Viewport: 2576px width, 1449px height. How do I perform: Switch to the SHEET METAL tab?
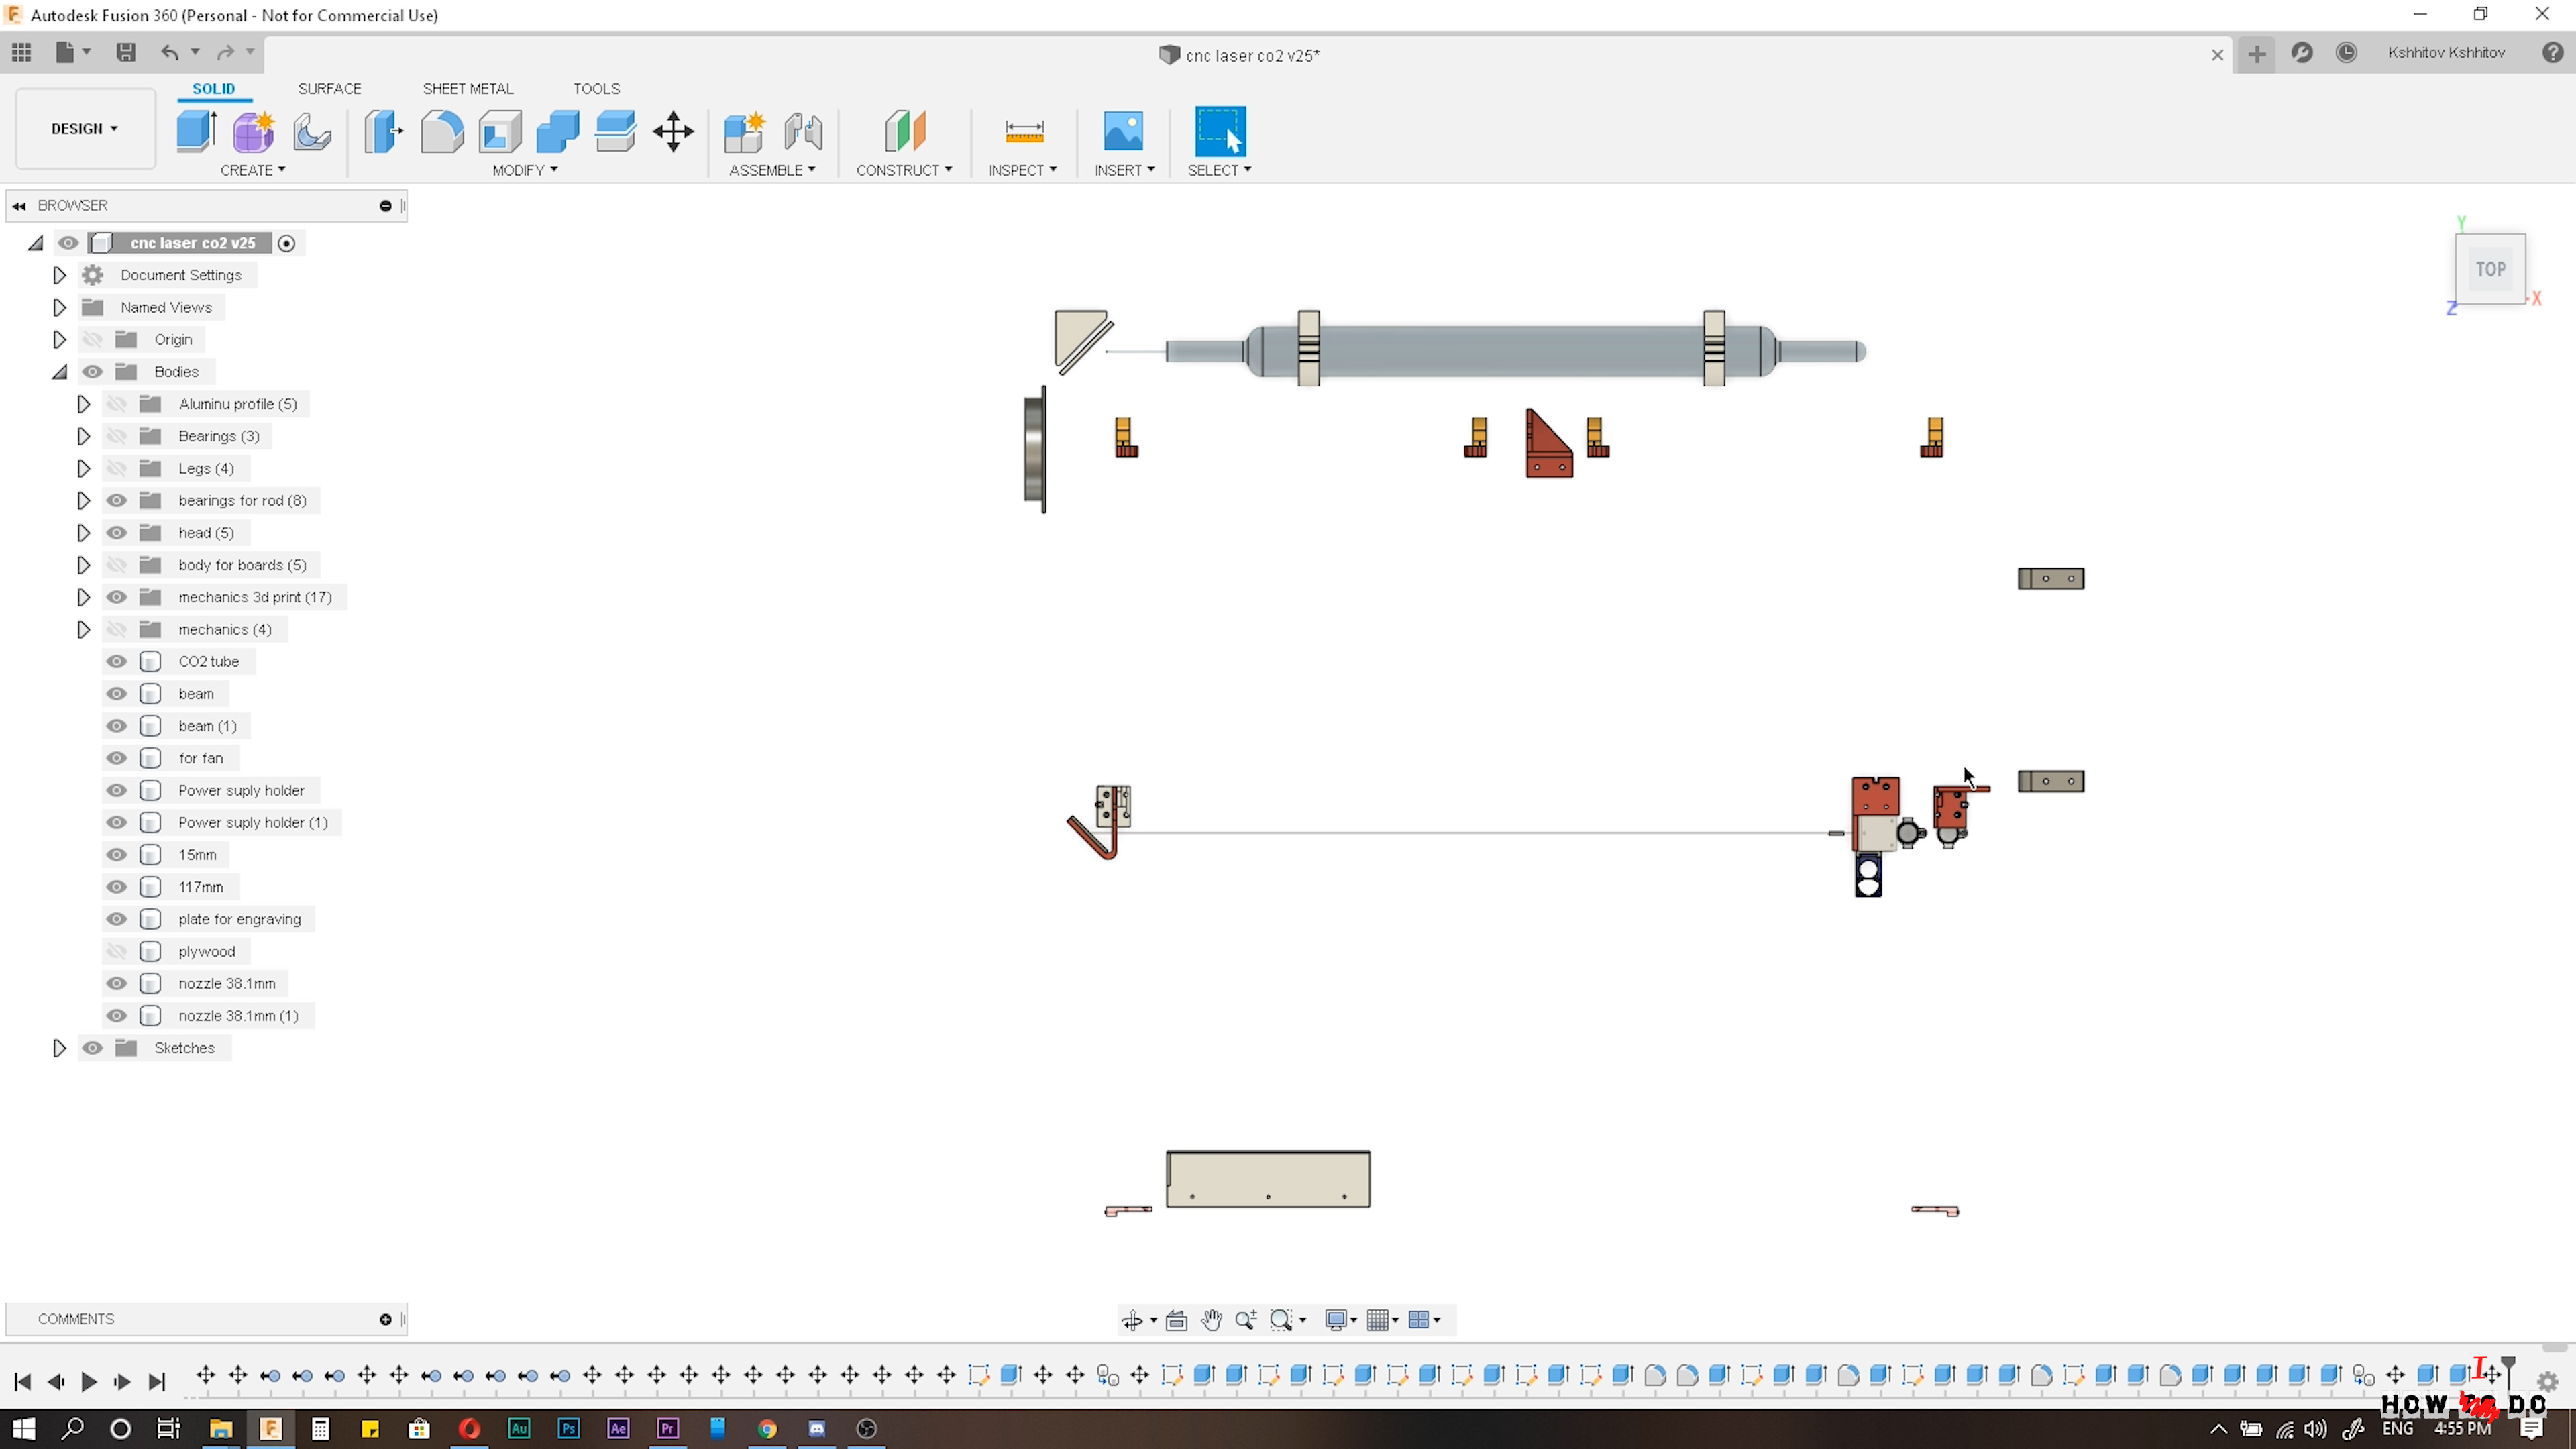[x=468, y=88]
